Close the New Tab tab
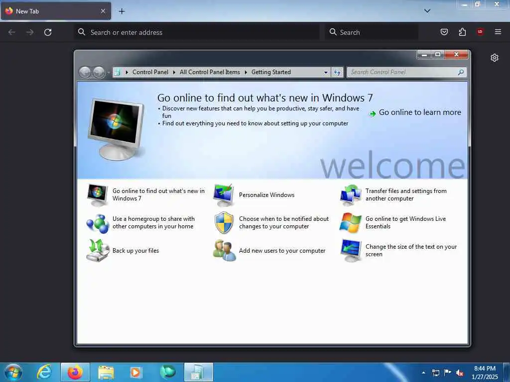 [103, 11]
